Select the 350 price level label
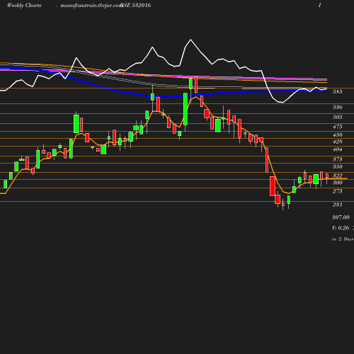 [x=338, y=166]
